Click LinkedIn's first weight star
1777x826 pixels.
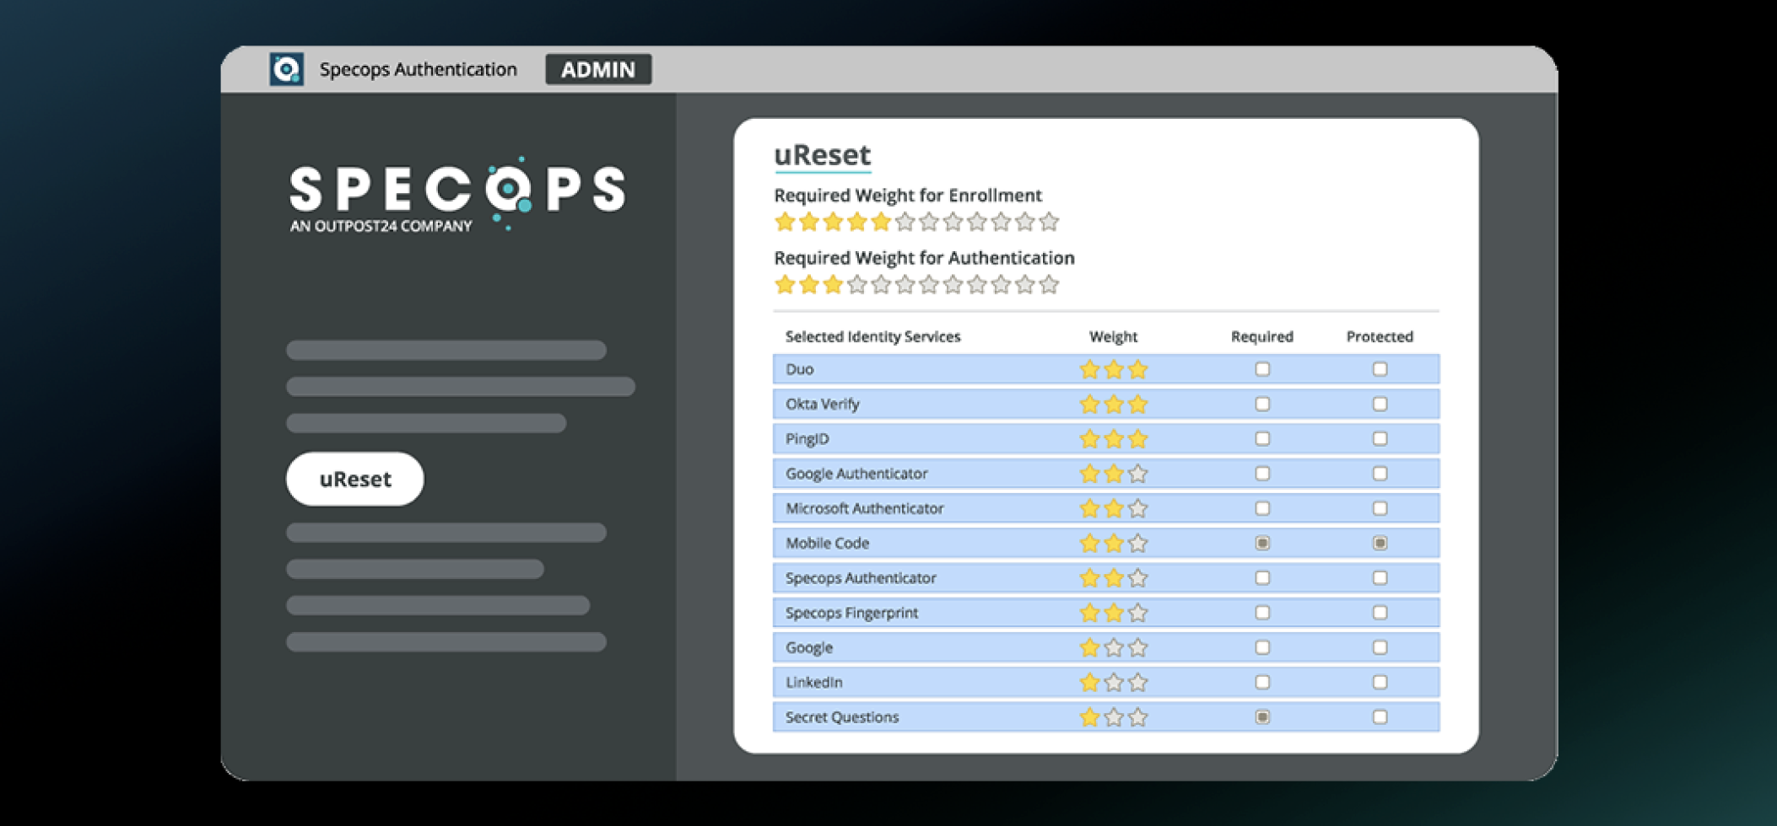pos(1089,682)
